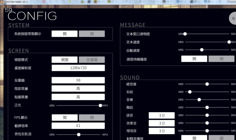236x140 pixels.
Task: Open the 畫面解析度 1280x720 selector
Action: [x=78, y=68]
